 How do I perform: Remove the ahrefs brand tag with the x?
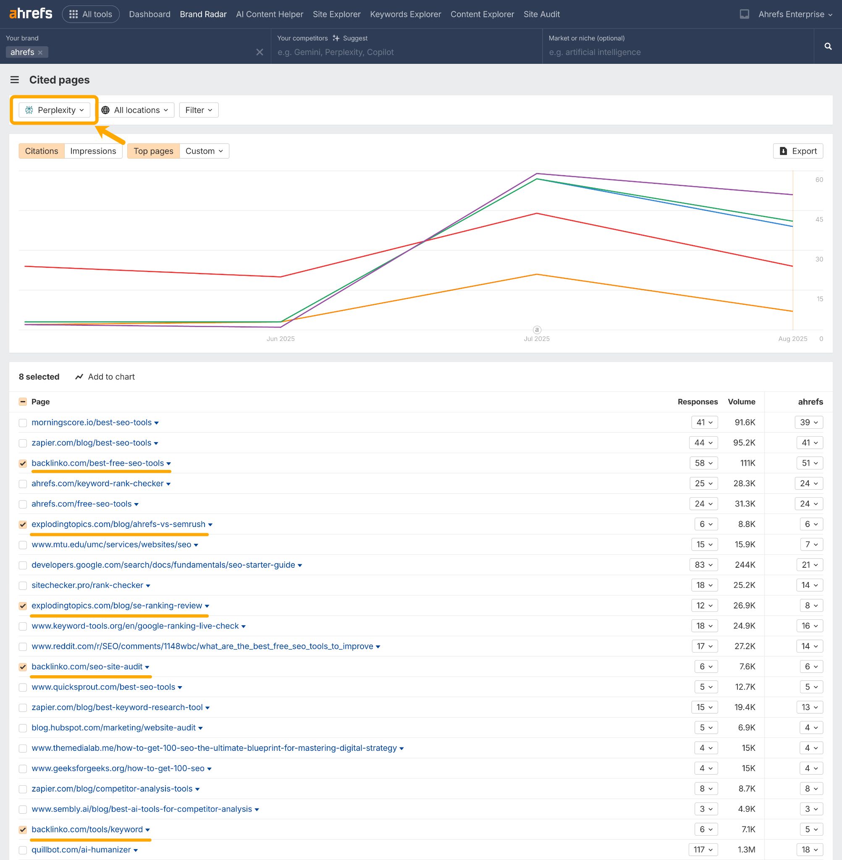[41, 52]
